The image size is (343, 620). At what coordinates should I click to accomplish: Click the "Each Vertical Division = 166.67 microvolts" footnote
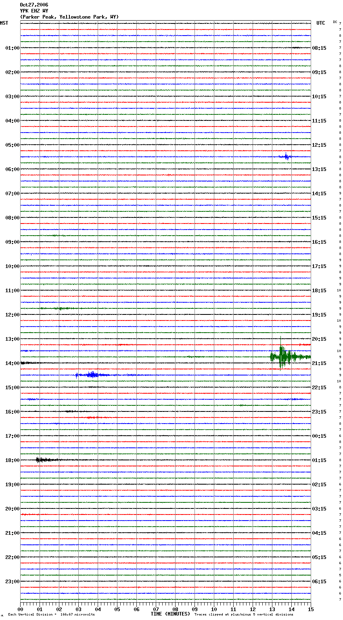tap(51, 614)
